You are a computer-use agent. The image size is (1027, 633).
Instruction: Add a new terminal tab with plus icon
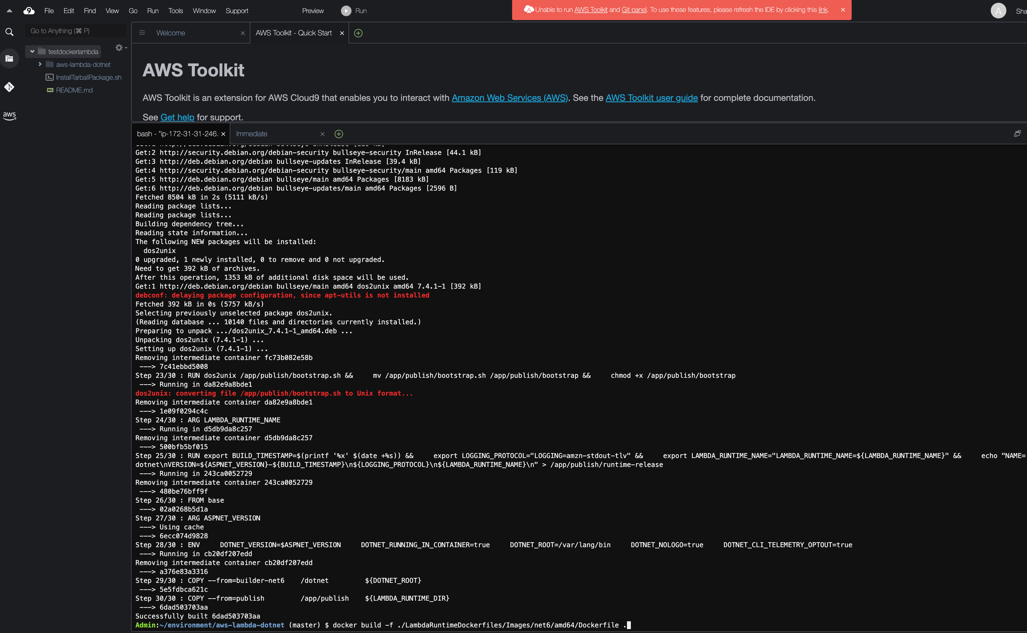[339, 134]
